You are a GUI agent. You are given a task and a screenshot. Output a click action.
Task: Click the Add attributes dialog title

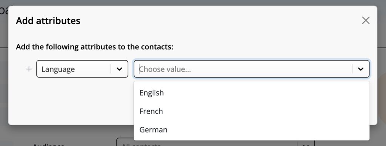pyautogui.click(x=48, y=21)
